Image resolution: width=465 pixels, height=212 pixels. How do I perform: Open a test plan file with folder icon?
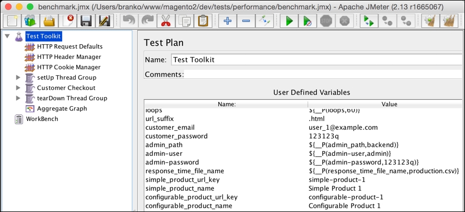[x=49, y=21]
